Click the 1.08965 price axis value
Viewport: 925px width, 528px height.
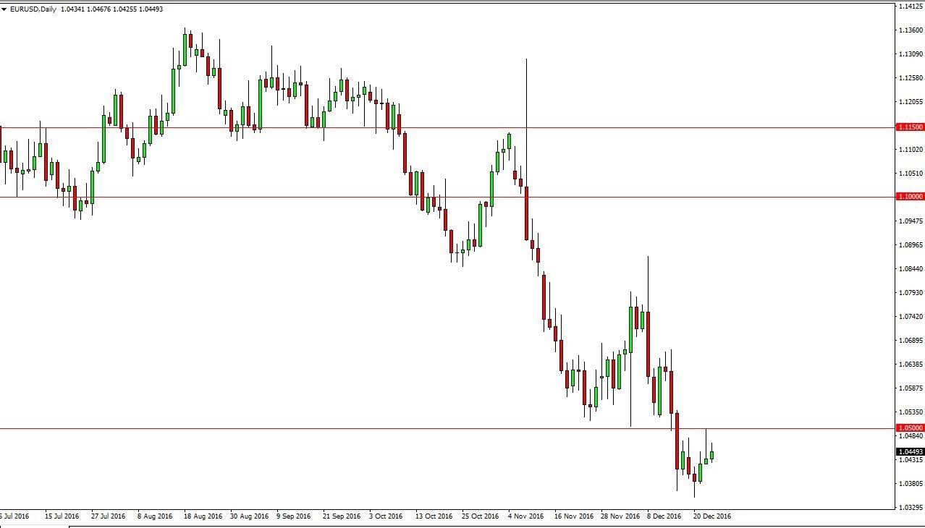pos(910,245)
